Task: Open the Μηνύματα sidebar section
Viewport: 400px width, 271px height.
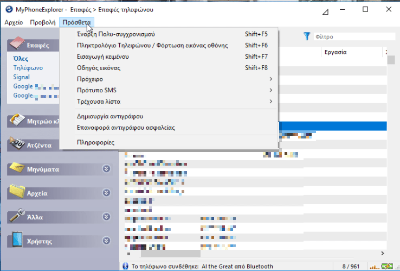Action: [x=60, y=169]
